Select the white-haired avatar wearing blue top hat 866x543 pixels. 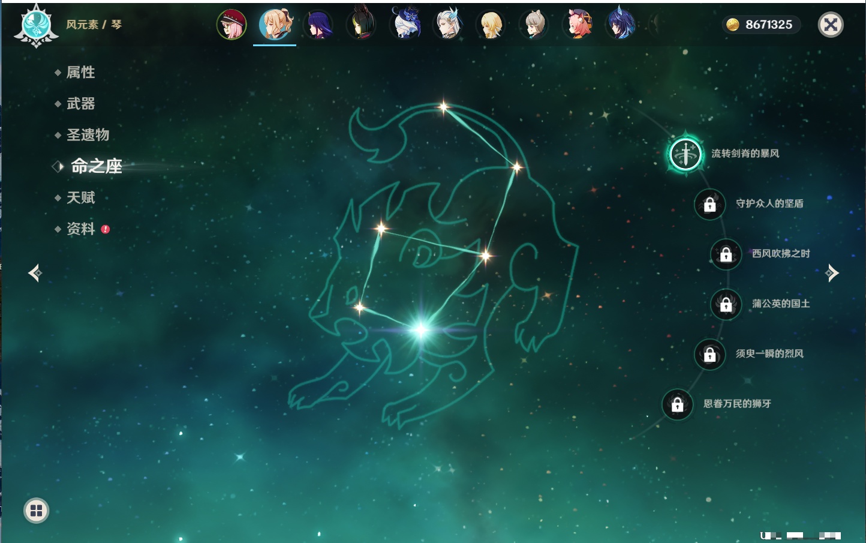click(x=404, y=25)
